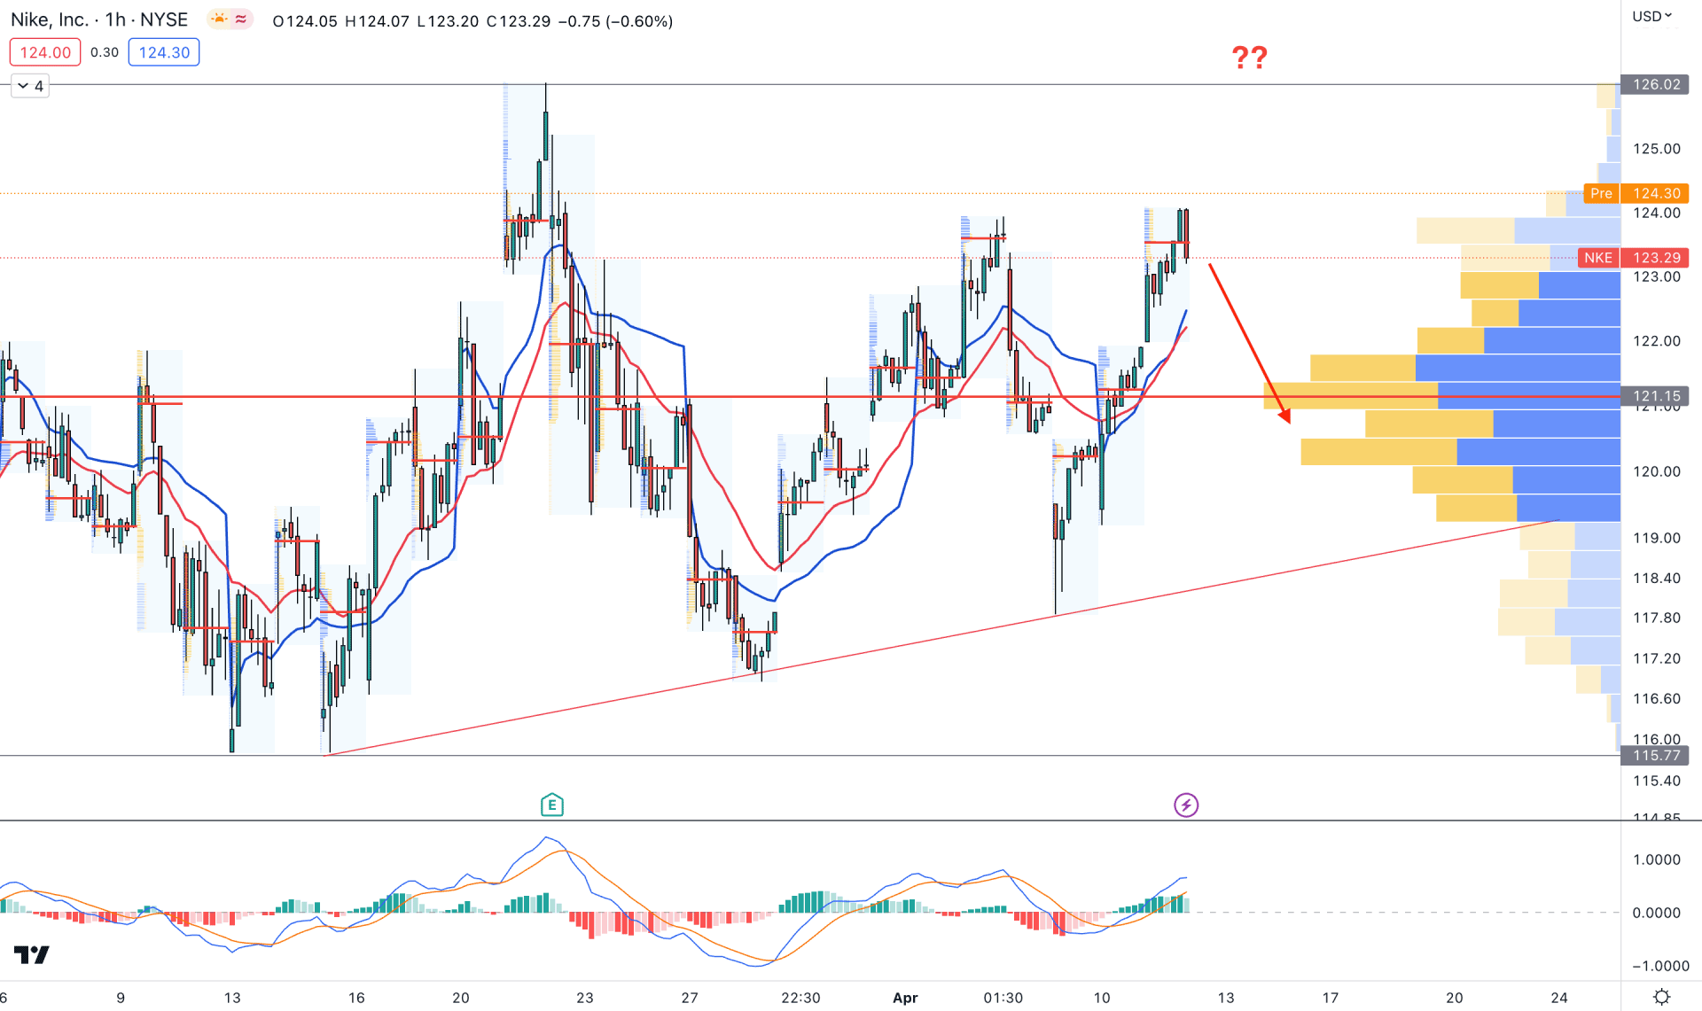Click the change value −0.75 (−0.60%)

(x=615, y=21)
